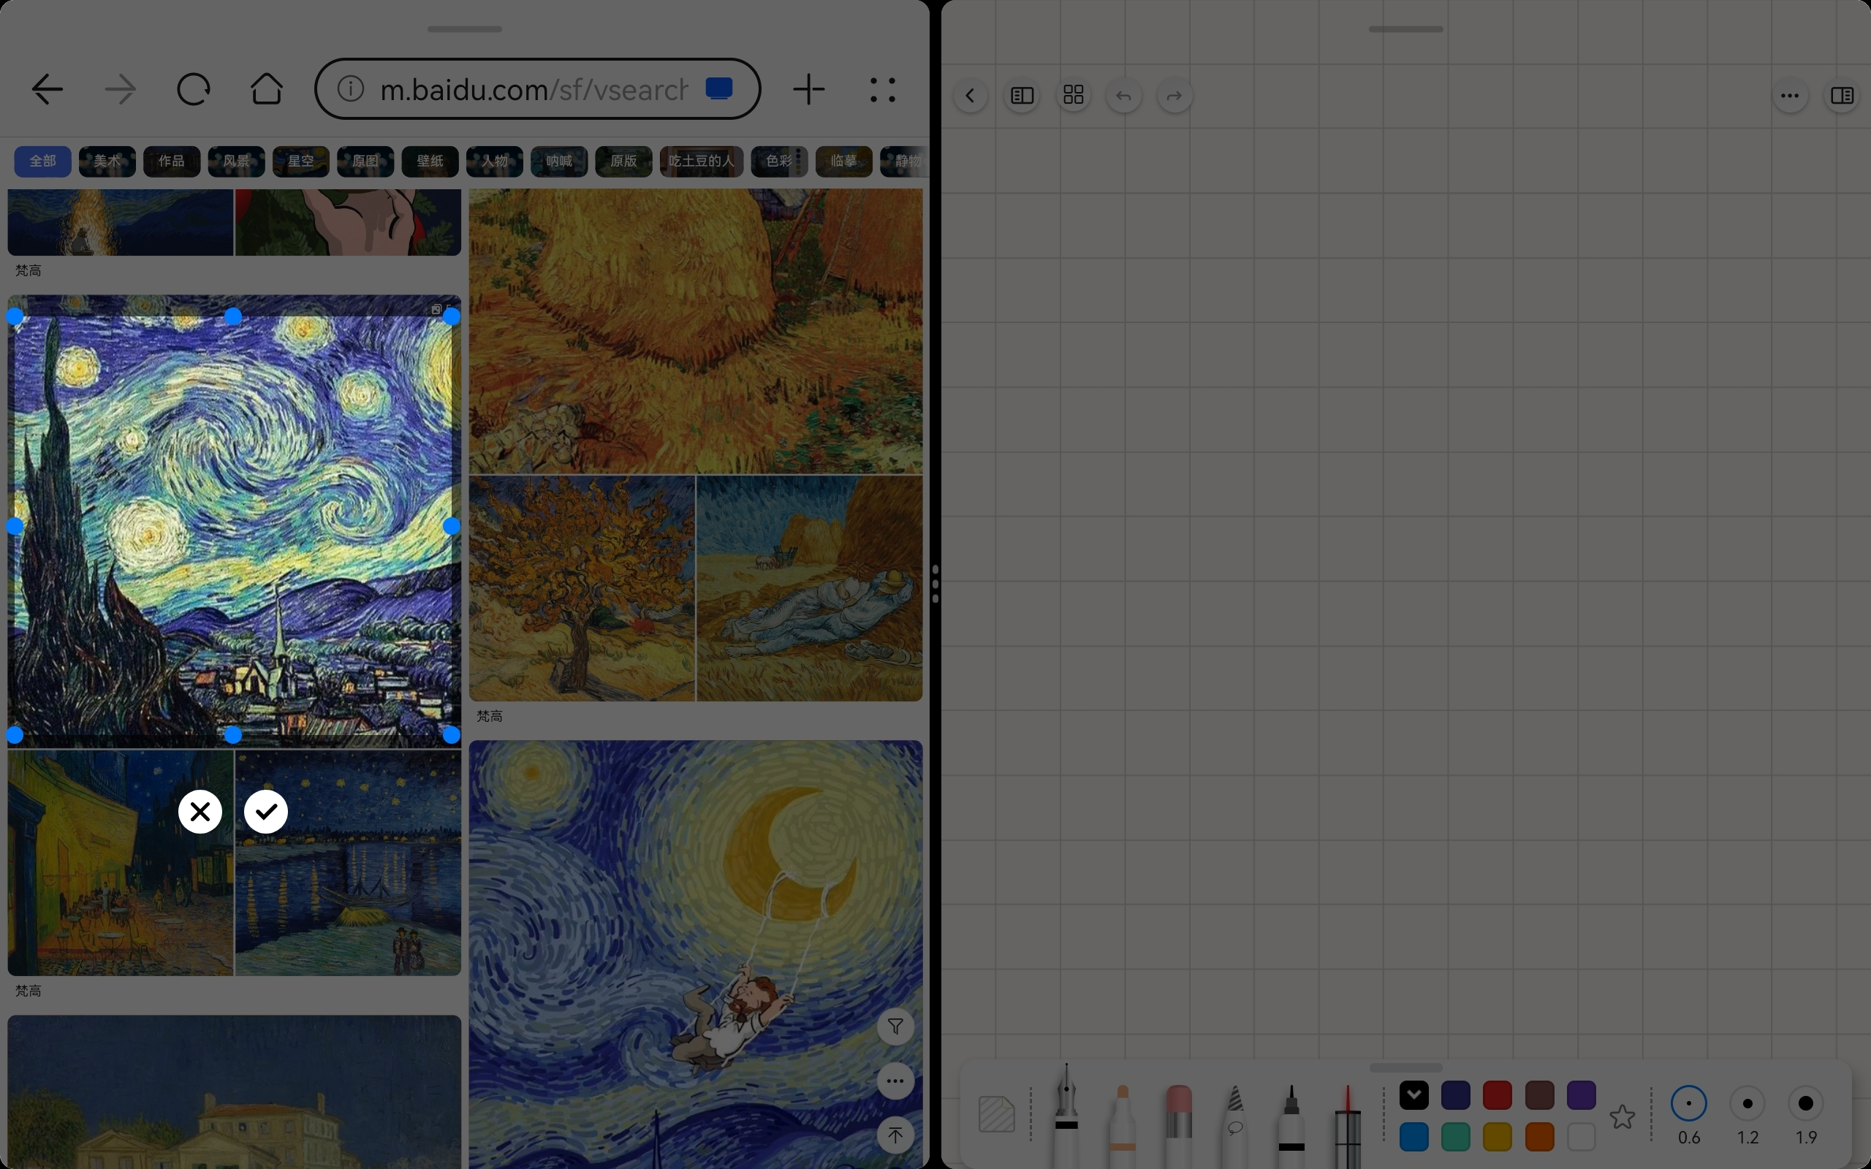Pick the brown color swatch
The width and height of the screenshot is (1871, 1169).
(1539, 1094)
